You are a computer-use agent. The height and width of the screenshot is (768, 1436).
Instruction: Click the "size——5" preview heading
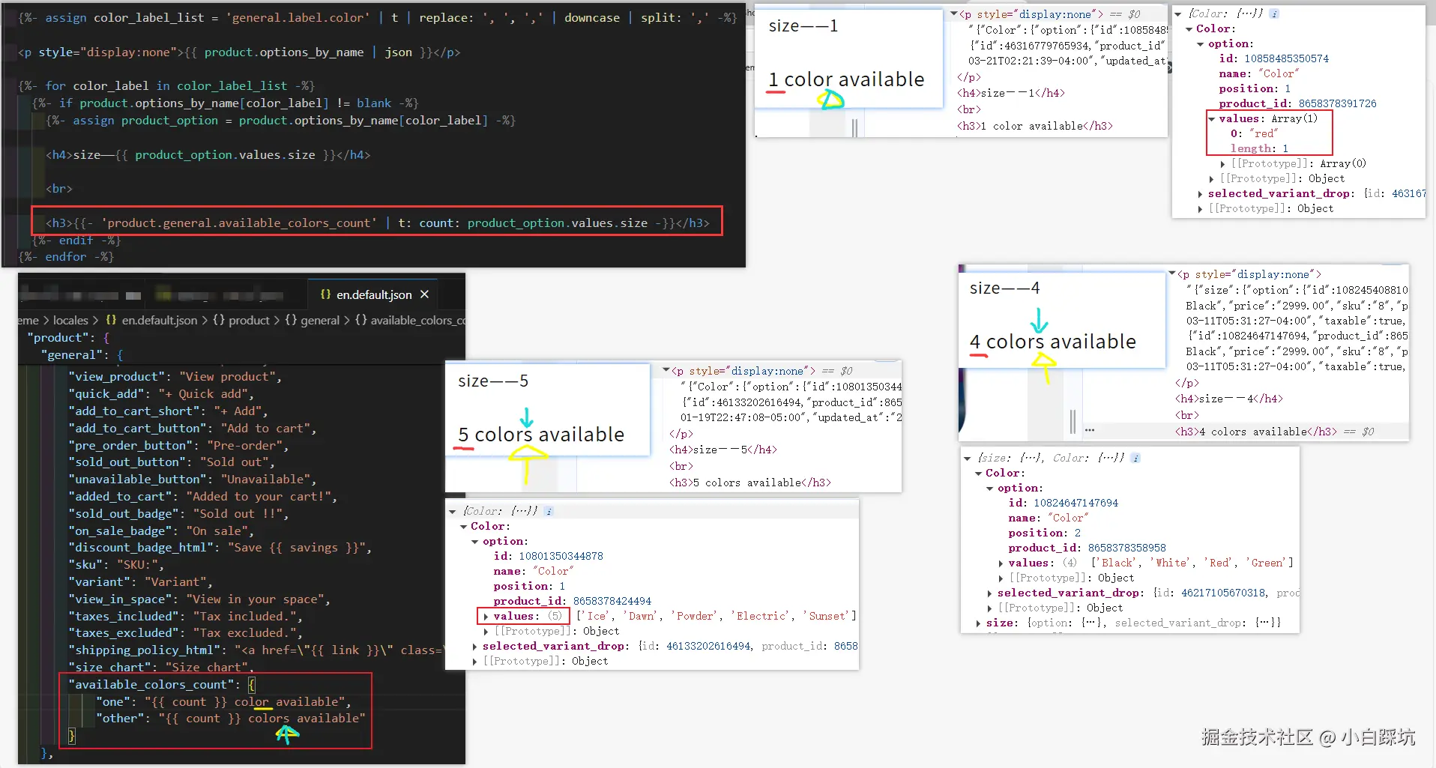click(x=493, y=381)
